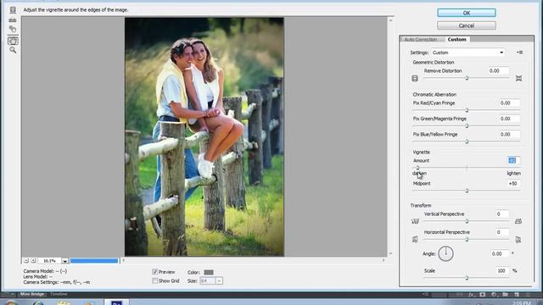Viewport: 543px width, 305px height.
Task: Open the zoom percentage dropdown arrow
Action: pos(64,261)
